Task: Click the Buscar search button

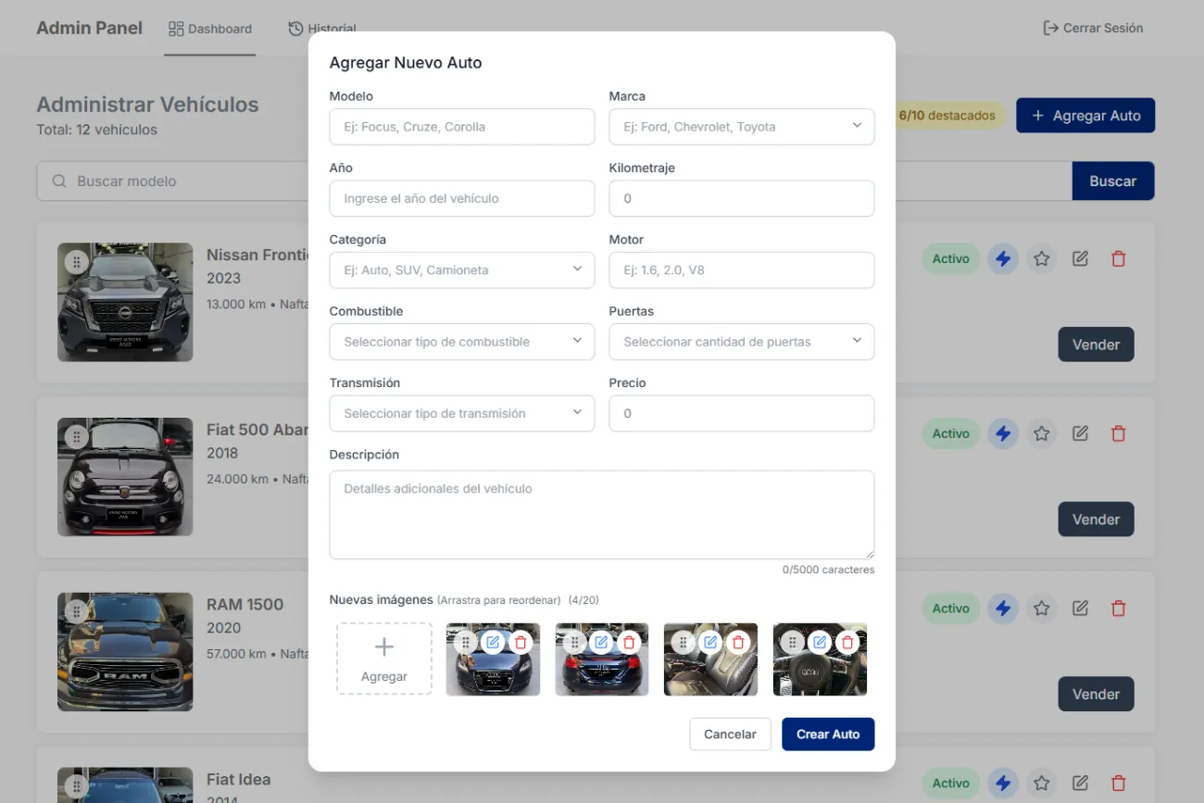Action: (x=1113, y=182)
